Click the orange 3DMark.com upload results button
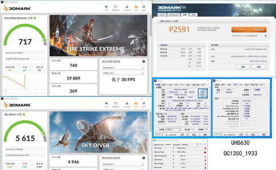 [x=249, y=30]
